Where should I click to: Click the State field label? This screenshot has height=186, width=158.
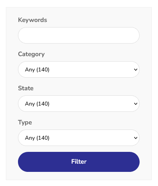click(x=26, y=88)
